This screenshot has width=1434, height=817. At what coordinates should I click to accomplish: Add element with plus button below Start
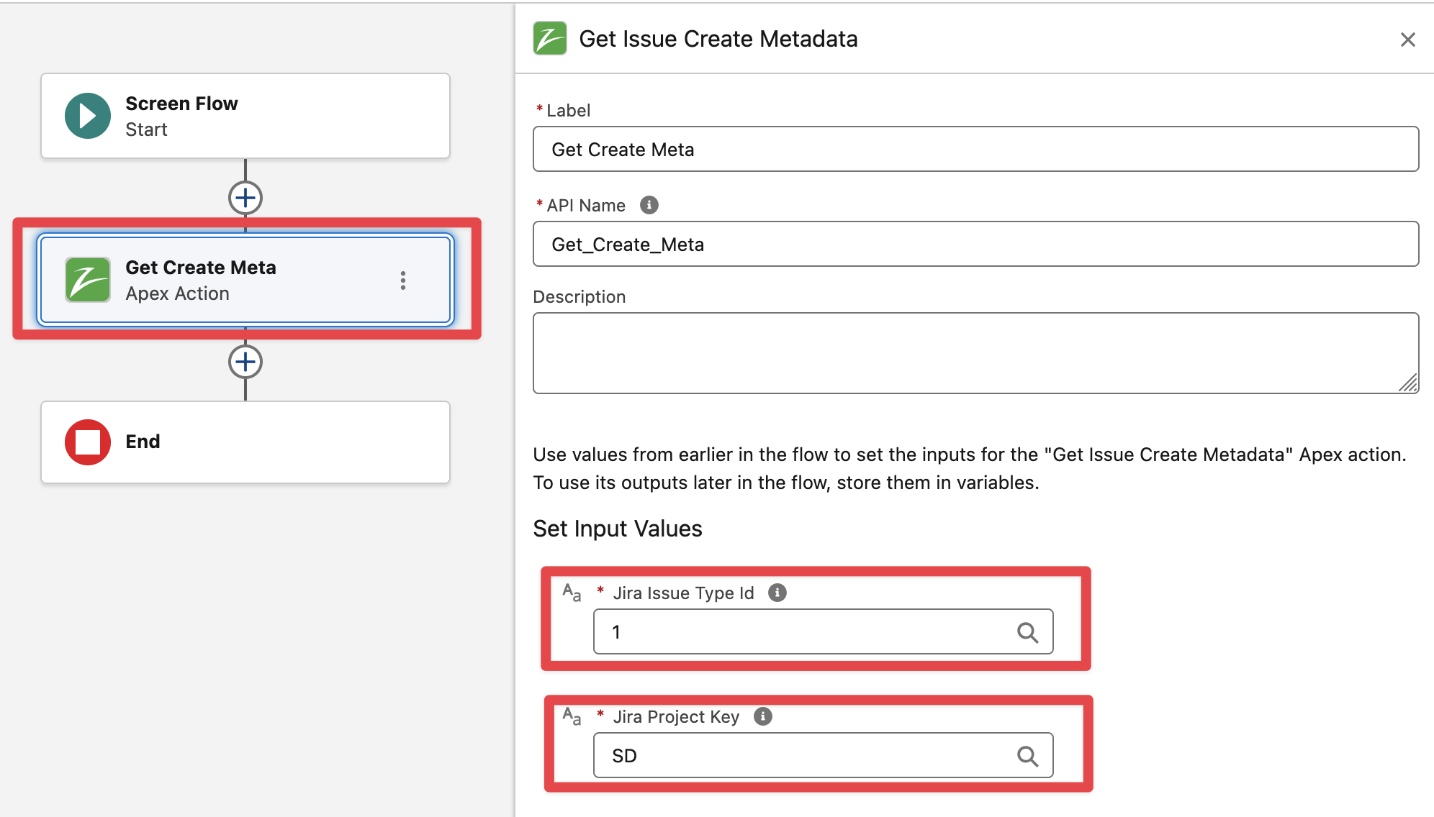(245, 198)
